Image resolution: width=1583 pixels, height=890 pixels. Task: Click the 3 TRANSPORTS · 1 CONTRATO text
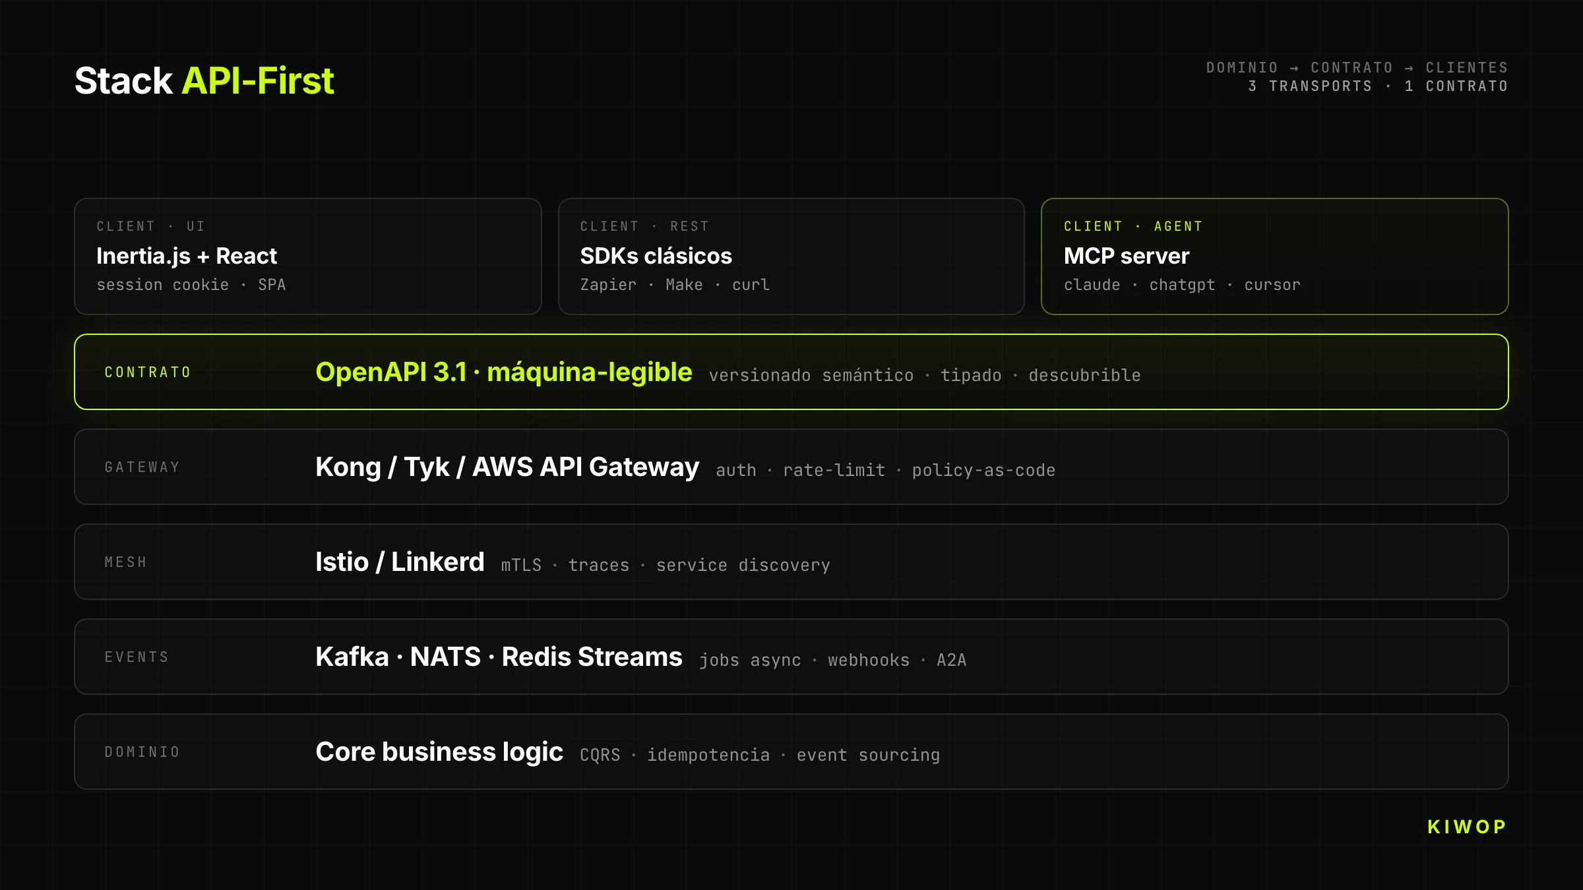pos(1377,86)
